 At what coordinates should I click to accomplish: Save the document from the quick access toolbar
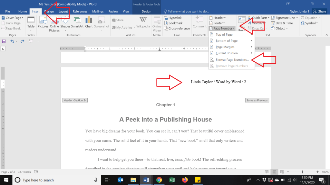pos(4,41)
